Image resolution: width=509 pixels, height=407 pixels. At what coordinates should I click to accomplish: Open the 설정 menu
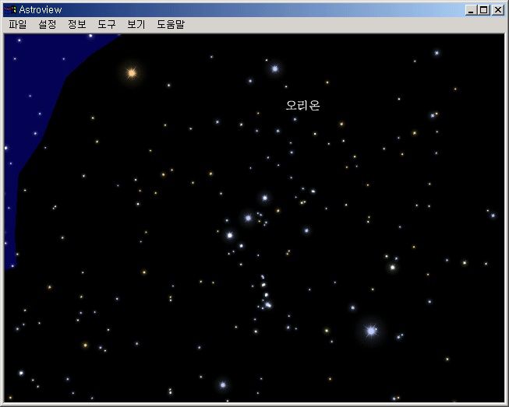pyautogui.click(x=48, y=24)
